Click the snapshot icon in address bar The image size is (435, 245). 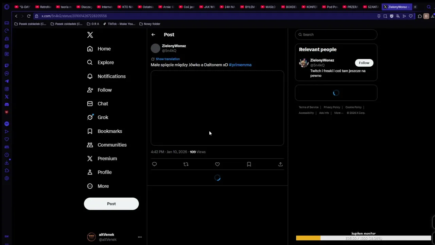pyautogui.click(x=385, y=16)
